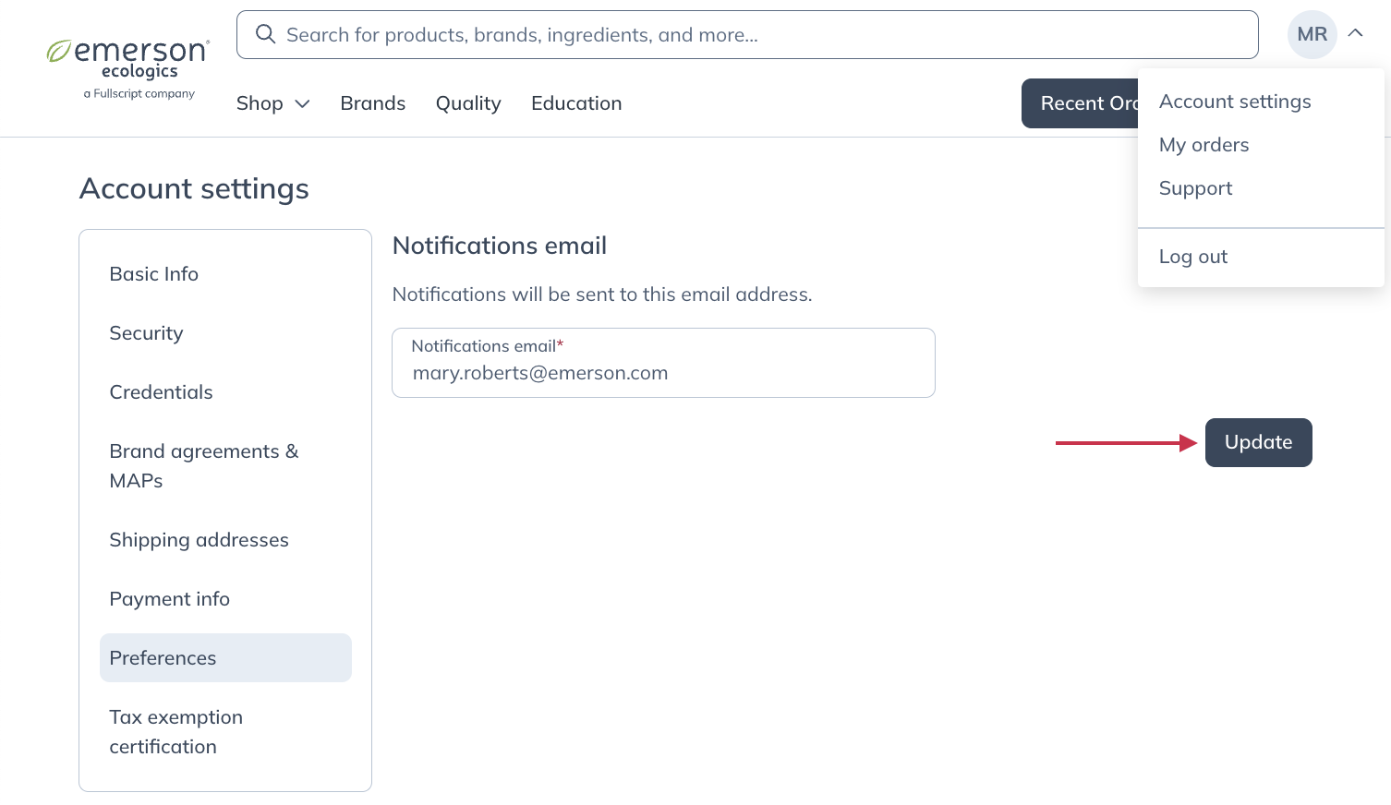Select My orders from the menu
The image size is (1391, 805).
1204,145
